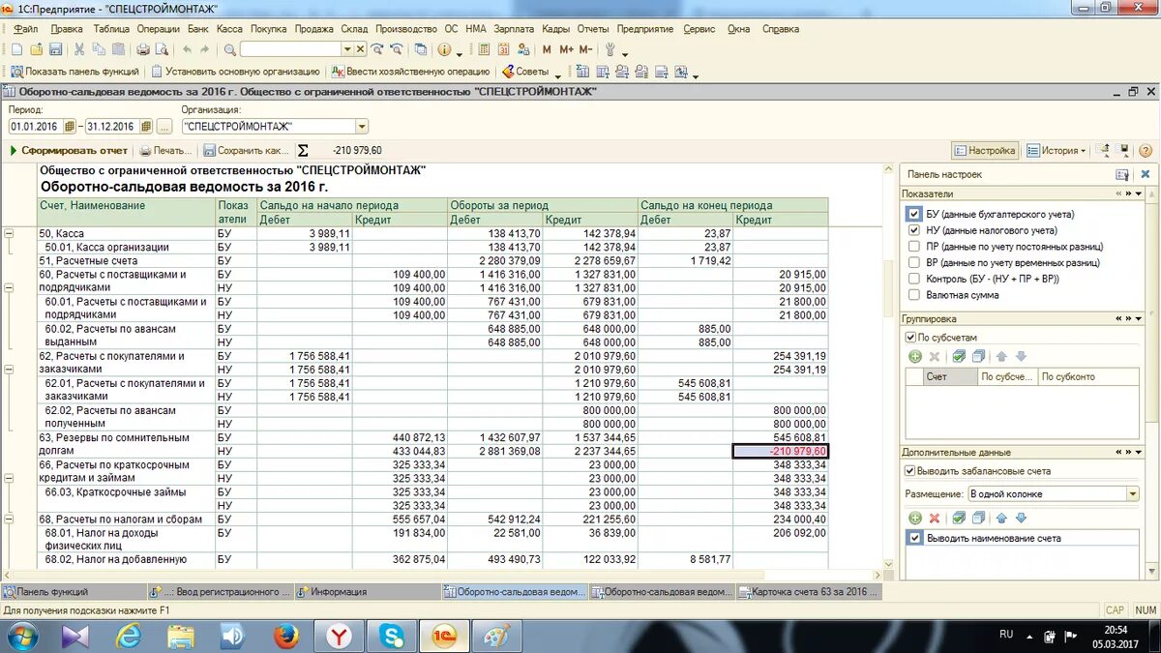Collapse the 68, Расчеты по налогам group
The height and width of the screenshot is (653, 1161).
(x=9, y=519)
